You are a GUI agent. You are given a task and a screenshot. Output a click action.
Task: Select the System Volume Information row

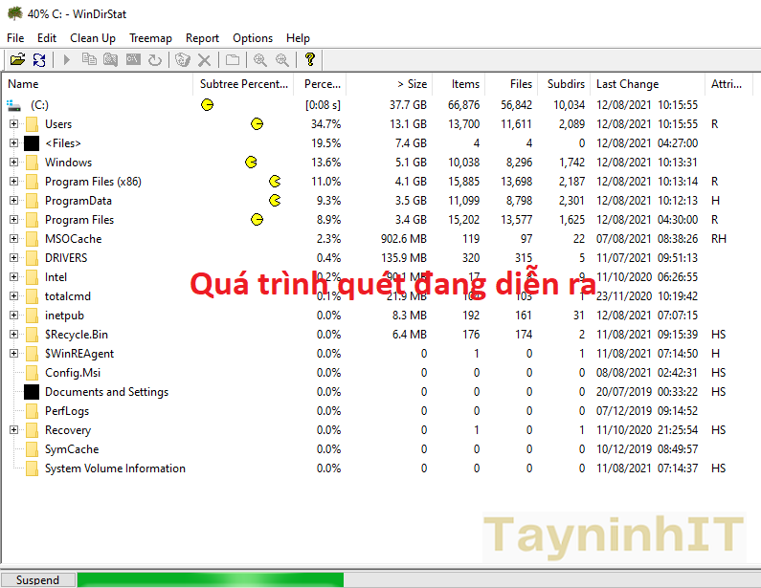click(115, 468)
